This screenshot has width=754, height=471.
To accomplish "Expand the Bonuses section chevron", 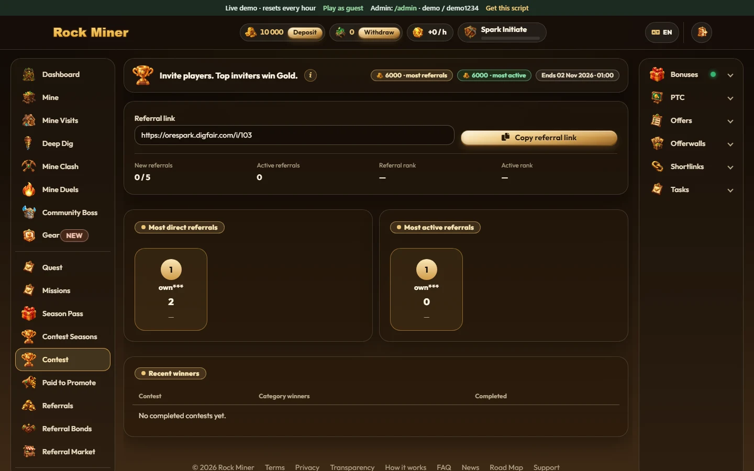I will point(730,75).
